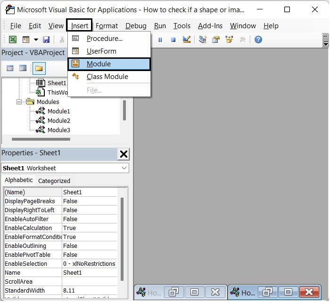Click the Insert menu
The image size is (330, 302).
[79, 25]
